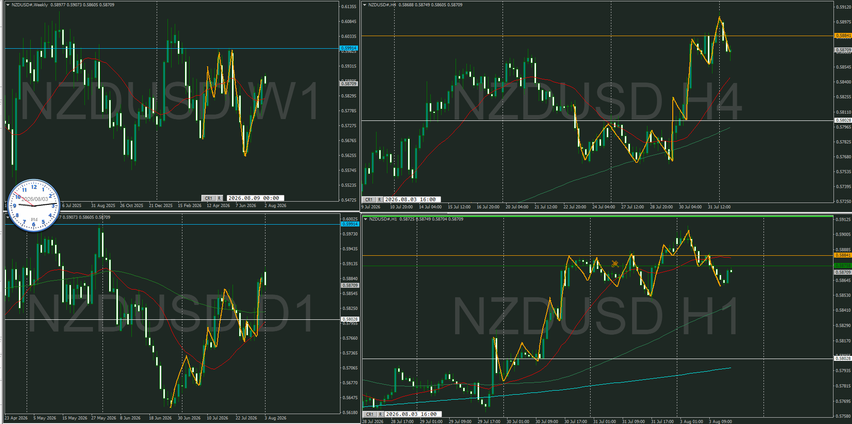Select the NZDUSD#,H1 chart title text
Image resolution: width=852 pixels, height=424 pixels.
click(x=383, y=219)
